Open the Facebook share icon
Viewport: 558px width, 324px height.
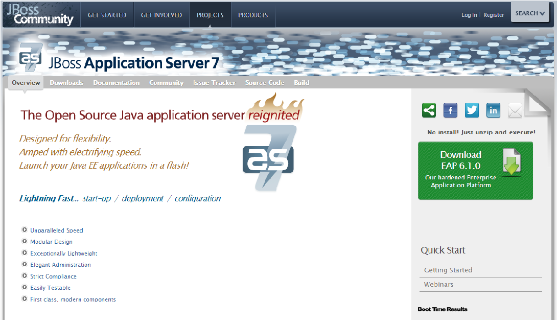coord(450,110)
